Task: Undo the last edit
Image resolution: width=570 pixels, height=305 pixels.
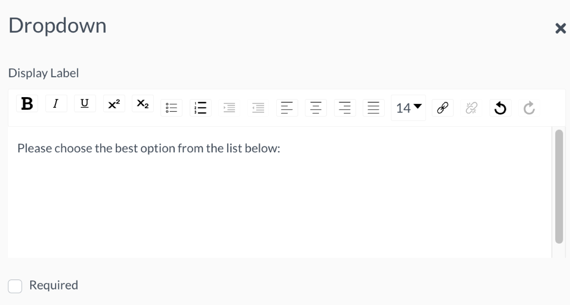Action: [x=500, y=108]
